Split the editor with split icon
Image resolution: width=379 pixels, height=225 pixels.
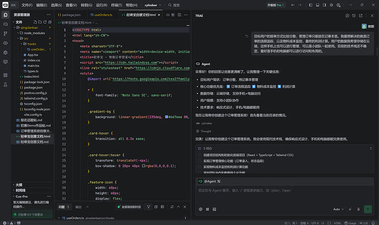180,15
